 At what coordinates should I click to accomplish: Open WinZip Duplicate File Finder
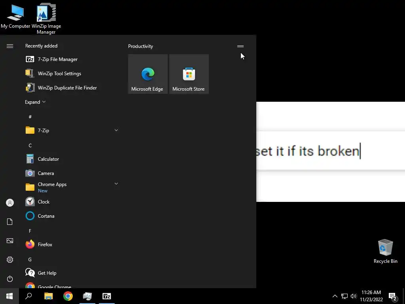pyautogui.click(x=72, y=87)
